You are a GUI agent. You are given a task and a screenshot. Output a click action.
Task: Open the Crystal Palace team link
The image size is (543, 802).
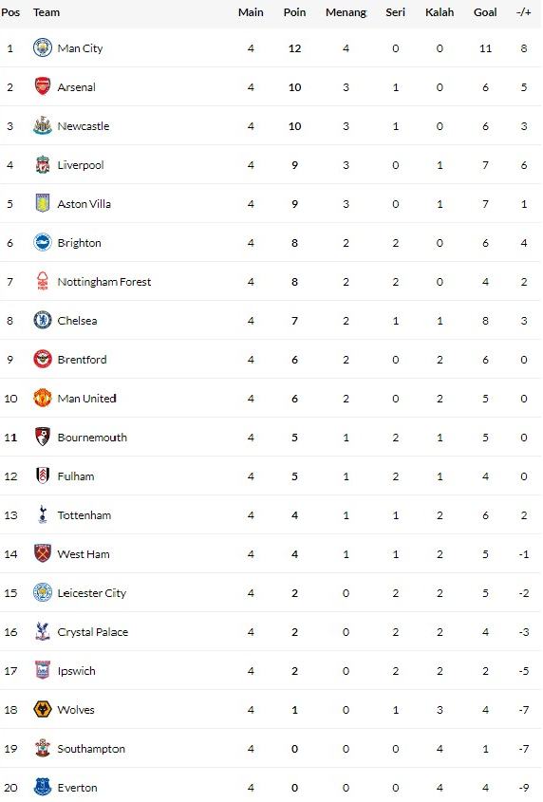pos(93,632)
